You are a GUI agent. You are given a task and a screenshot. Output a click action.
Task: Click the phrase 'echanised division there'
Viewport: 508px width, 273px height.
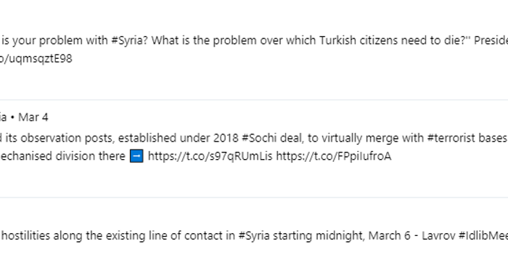(62, 156)
